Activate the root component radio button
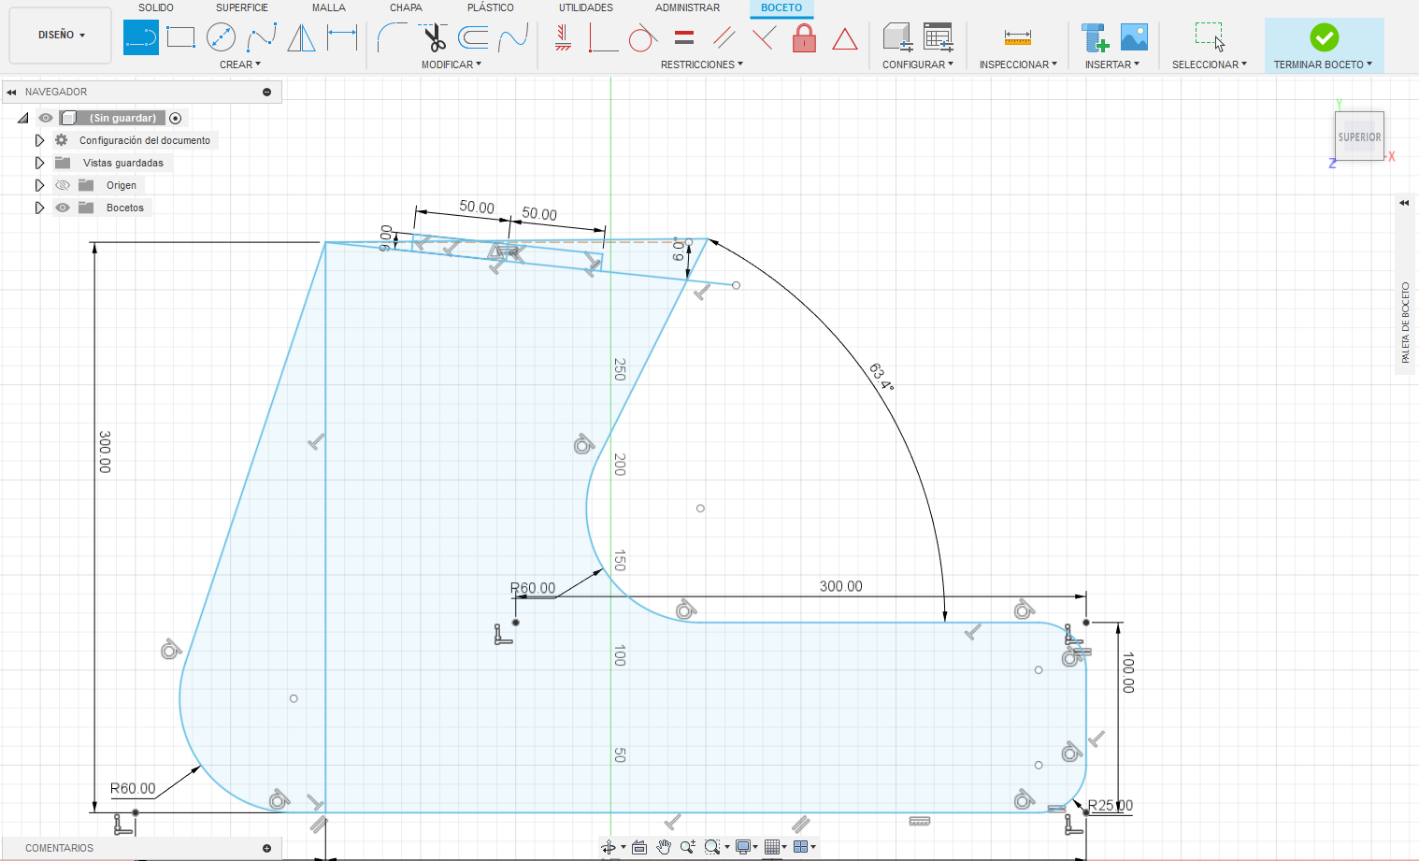The image size is (1419, 861). click(x=175, y=118)
